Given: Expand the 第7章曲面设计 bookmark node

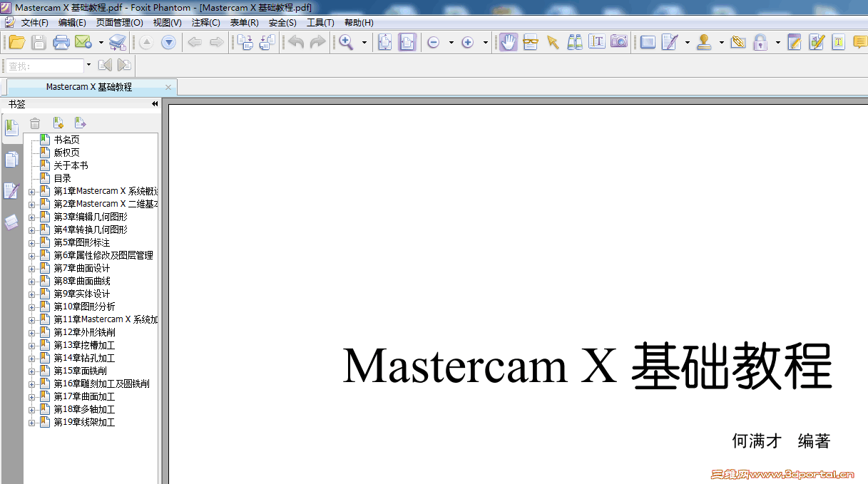Looking at the screenshot, I should 31,269.
